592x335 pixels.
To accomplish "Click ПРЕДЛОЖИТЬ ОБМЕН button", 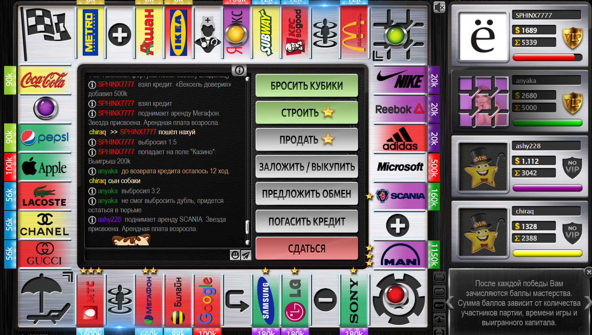I will coord(307,194).
